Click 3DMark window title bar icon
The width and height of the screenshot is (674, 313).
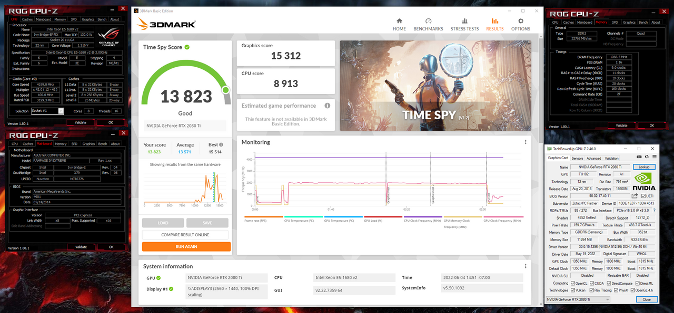click(x=136, y=11)
